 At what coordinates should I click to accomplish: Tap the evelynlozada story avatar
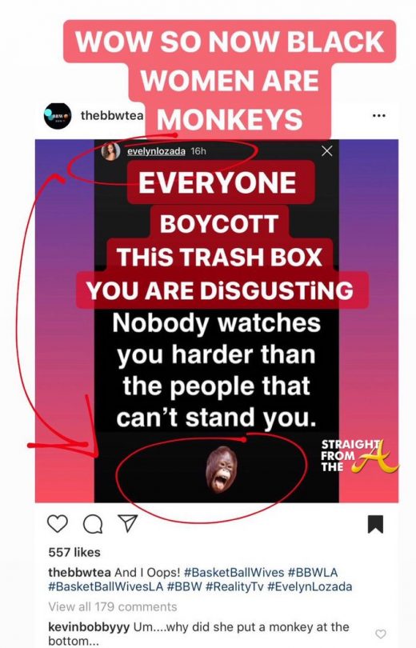(110, 151)
